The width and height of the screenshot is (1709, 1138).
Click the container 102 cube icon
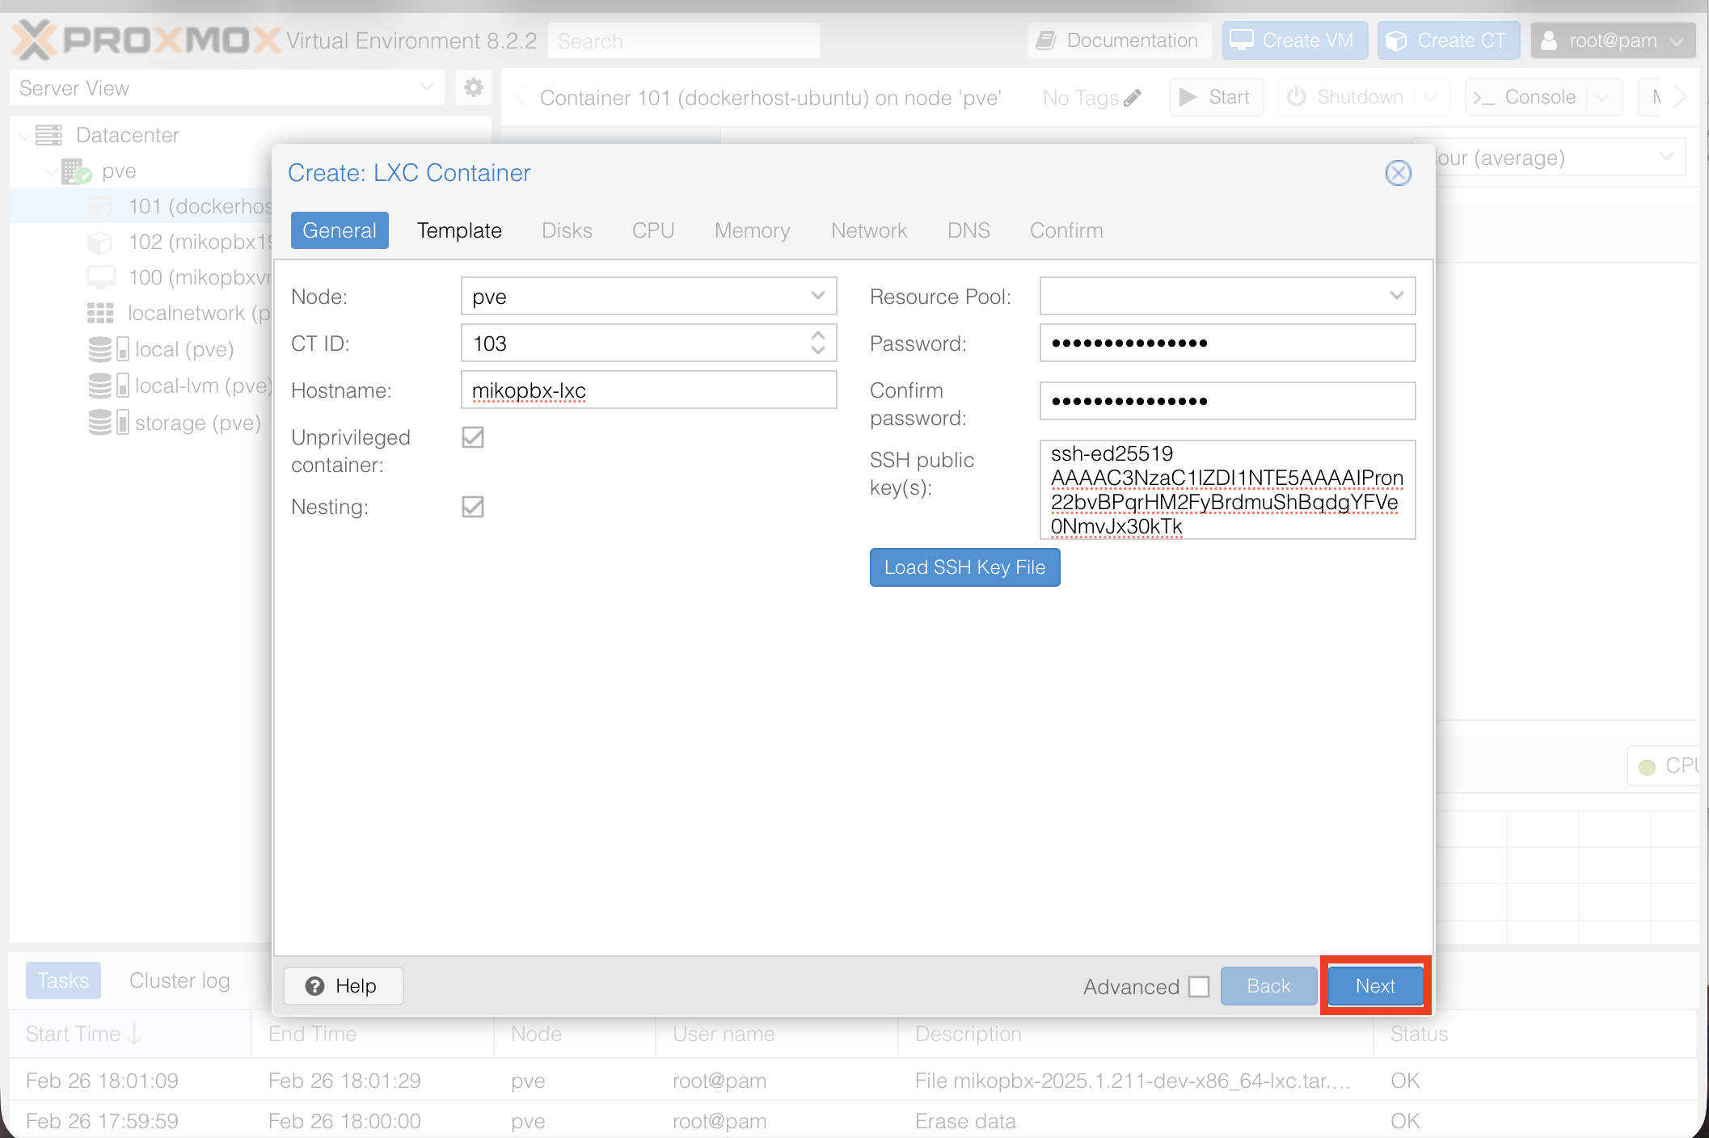[99, 242]
